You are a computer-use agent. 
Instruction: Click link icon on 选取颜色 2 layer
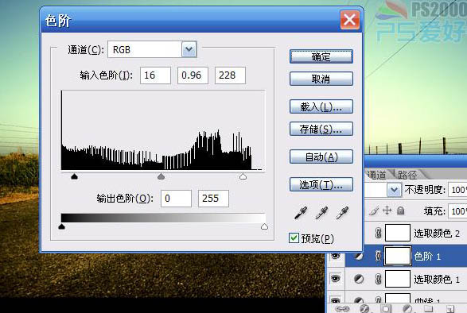click(378, 233)
